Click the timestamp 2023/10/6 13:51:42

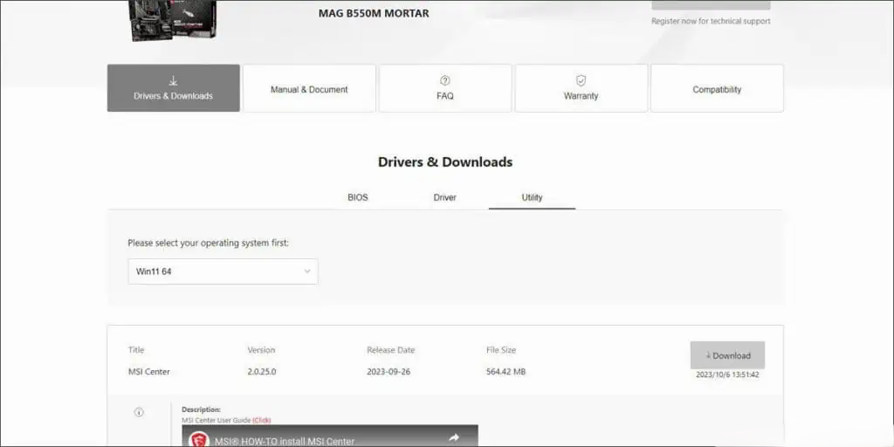tap(727, 375)
